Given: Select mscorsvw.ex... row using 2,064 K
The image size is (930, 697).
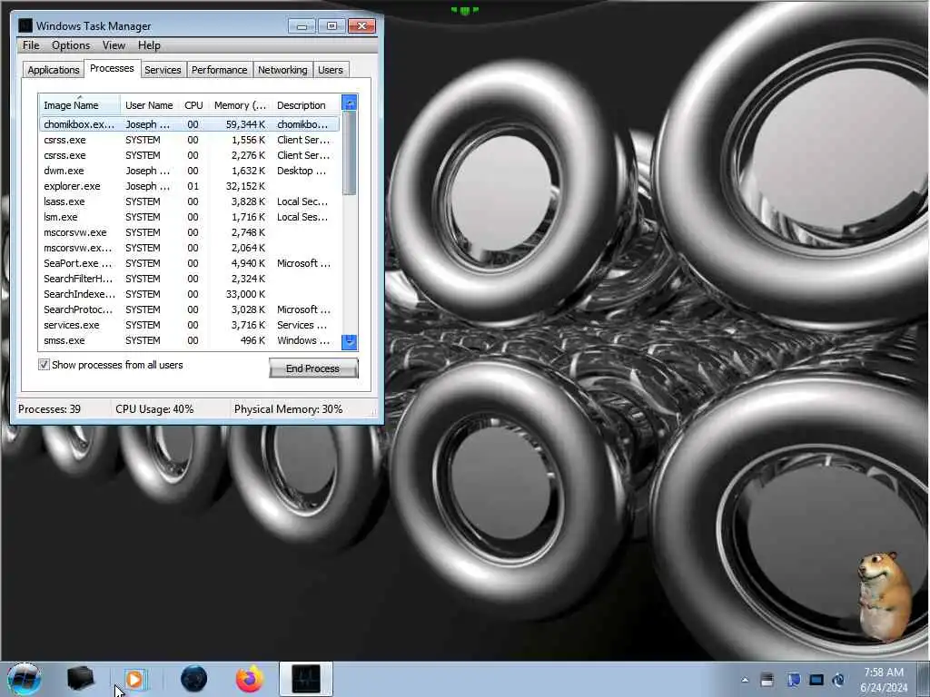Looking at the screenshot, I should pyautogui.click(x=190, y=248).
